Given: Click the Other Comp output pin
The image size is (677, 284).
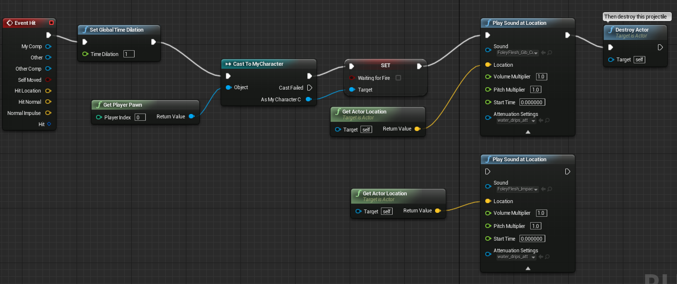Looking at the screenshot, I should click(48, 69).
